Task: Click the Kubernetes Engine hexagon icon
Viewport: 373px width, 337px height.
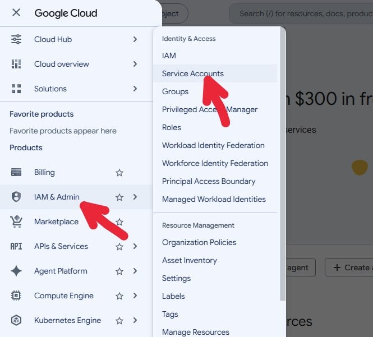Action: point(16,320)
